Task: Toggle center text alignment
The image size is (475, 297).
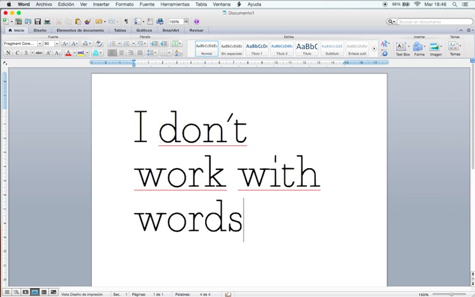Action: 122,53
